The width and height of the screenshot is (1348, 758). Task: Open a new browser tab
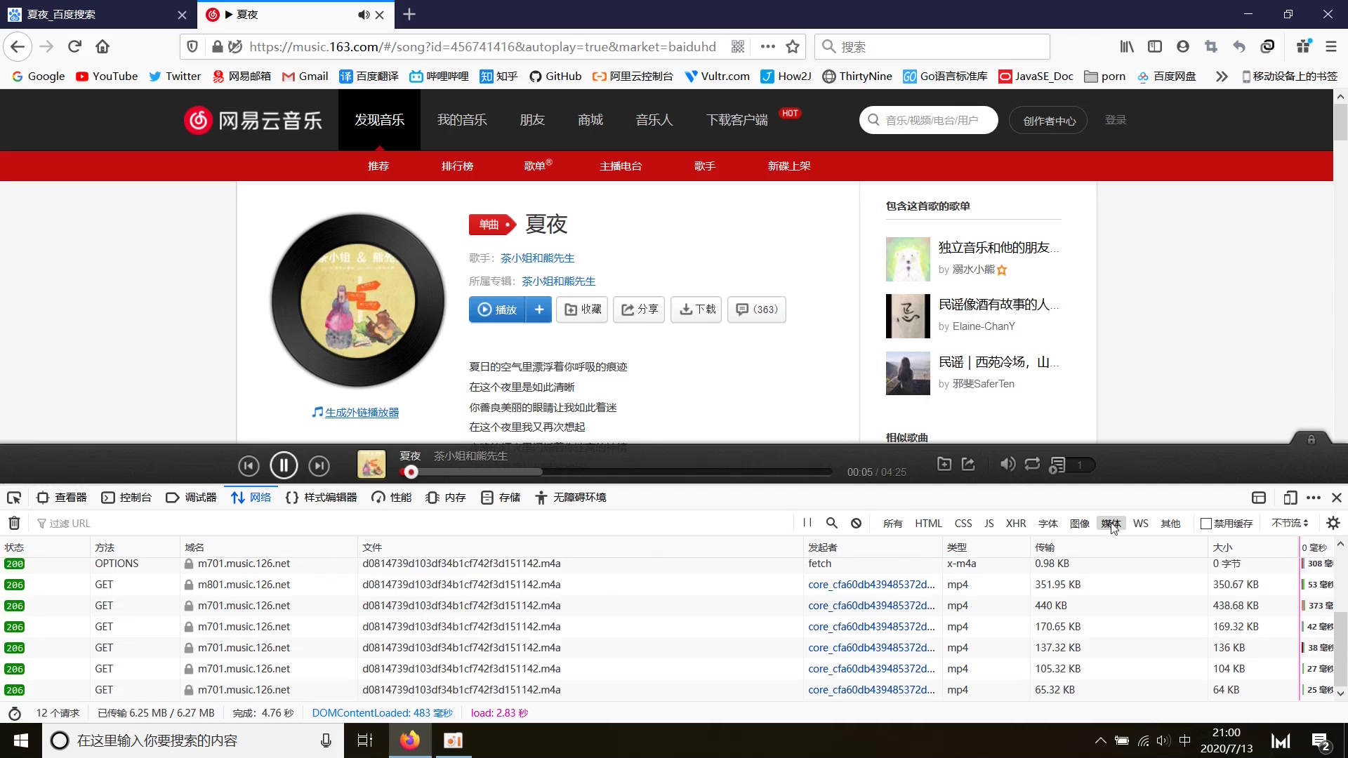(x=409, y=14)
